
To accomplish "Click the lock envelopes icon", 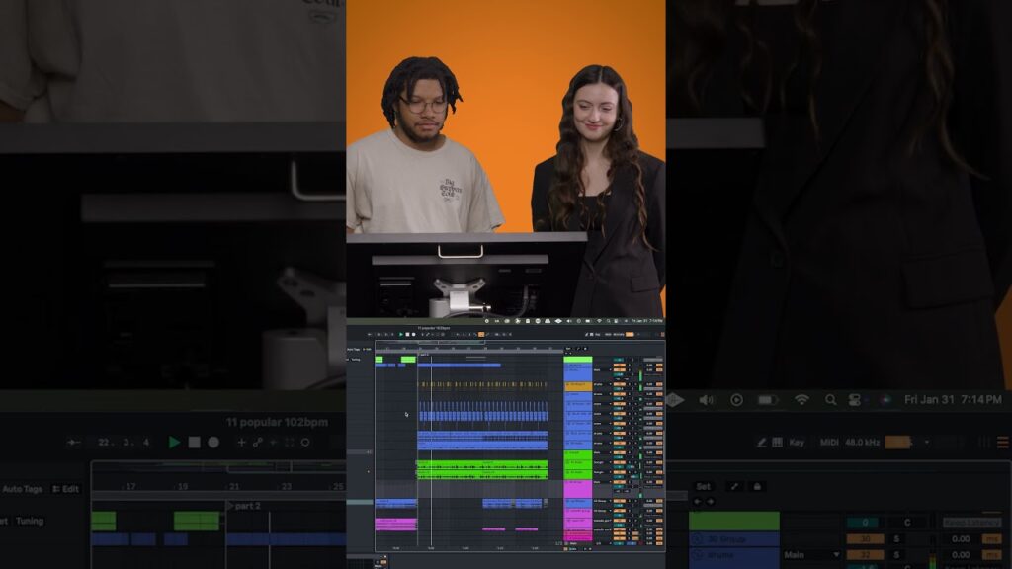I will pyautogui.click(x=757, y=486).
